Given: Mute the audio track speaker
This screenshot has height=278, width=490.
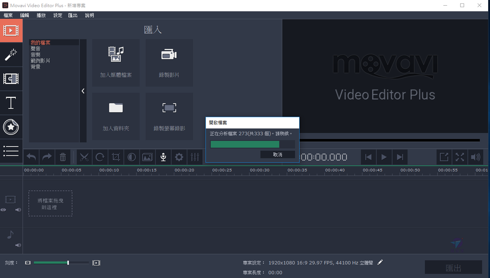Looking at the screenshot, I should [x=18, y=245].
